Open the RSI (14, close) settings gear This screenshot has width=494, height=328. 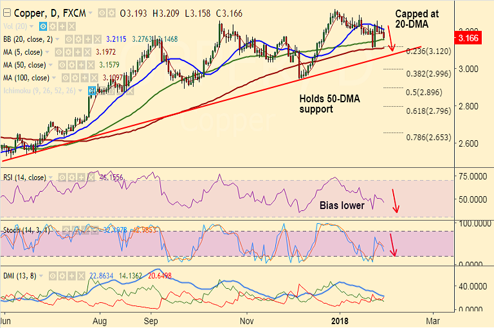coord(71,178)
